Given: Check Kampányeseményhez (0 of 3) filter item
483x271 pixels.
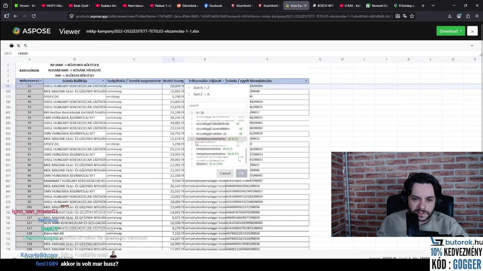Looking at the screenshot, I should click(x=192, y=139).
